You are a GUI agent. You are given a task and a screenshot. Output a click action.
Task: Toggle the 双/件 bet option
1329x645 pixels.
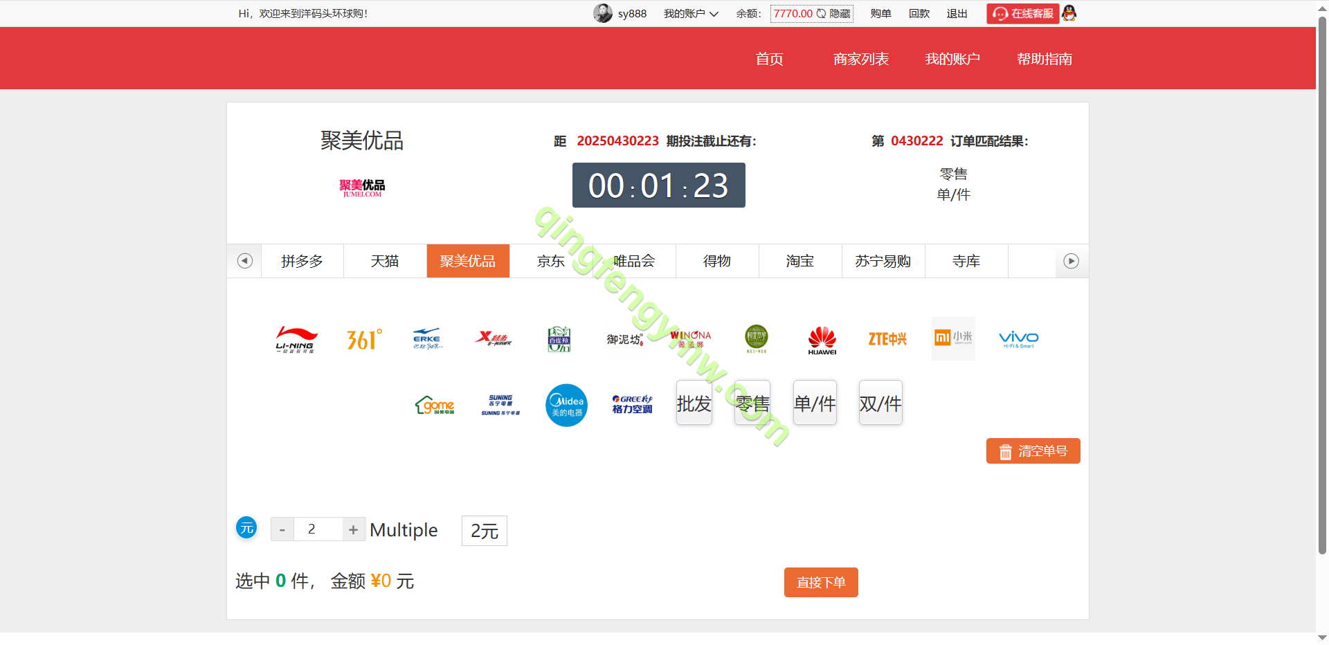[x=880, y=403]
